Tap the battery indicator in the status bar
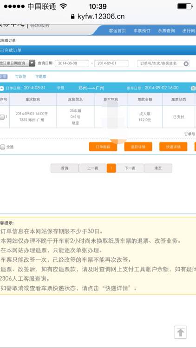The width and height of the screenshot is (196, 348). pyautogui.click(x=184, y=6)
